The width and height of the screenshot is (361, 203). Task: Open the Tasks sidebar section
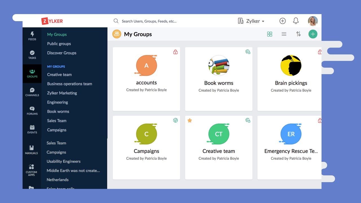(x=32, y=55)
